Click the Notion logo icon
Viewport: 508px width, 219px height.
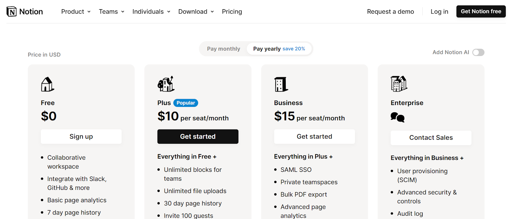(12, 12)
